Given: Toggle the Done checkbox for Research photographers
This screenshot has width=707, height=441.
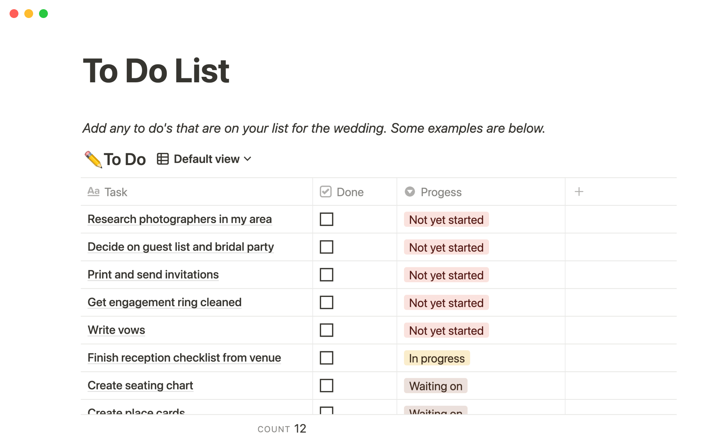Looking at the screenshot, I should [x=326, y=218].
